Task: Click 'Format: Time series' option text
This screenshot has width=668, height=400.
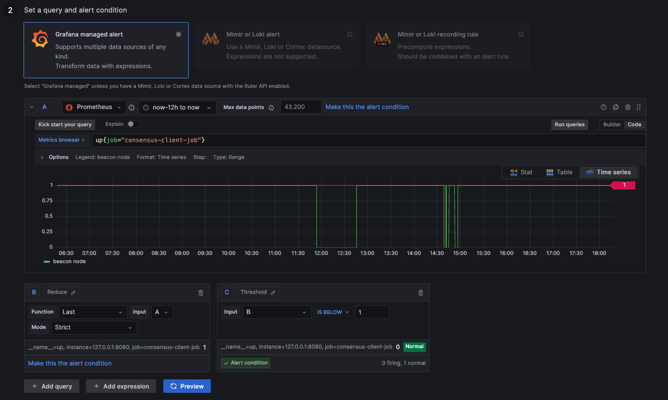Action: [x=161, y=157]
